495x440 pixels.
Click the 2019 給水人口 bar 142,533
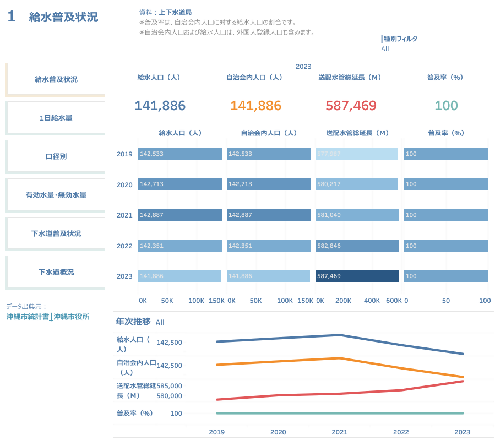[179, 154]
